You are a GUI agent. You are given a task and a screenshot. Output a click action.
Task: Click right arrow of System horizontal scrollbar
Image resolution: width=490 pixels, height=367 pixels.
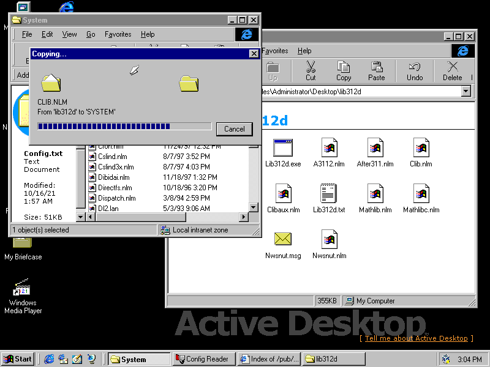tap(244, 217)
